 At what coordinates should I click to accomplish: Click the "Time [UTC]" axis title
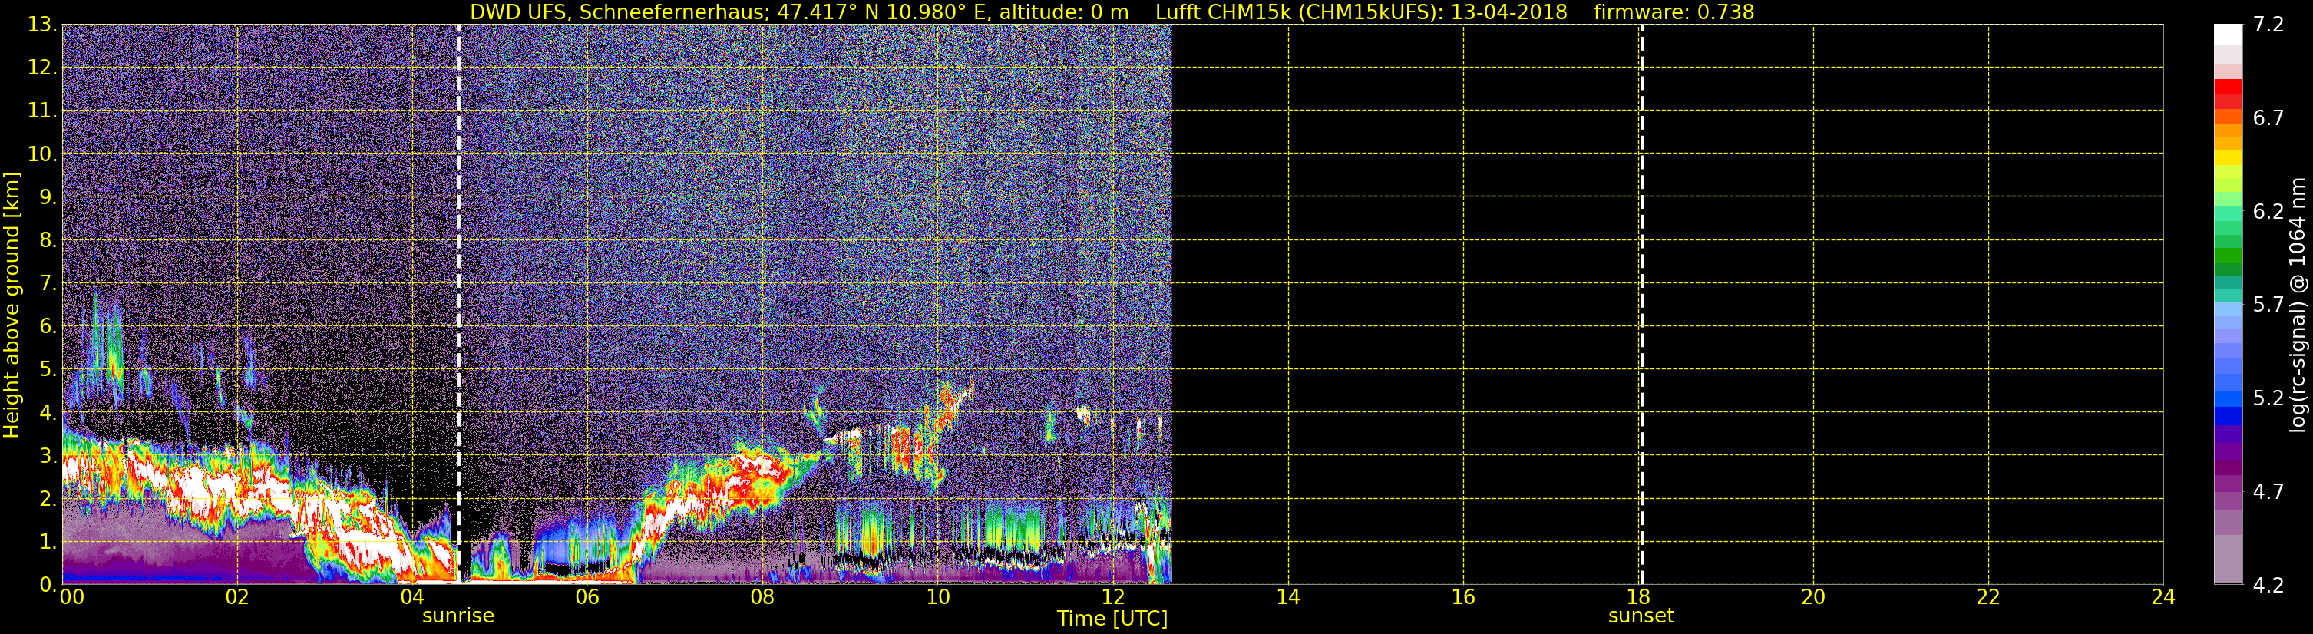click(1112, 619)
